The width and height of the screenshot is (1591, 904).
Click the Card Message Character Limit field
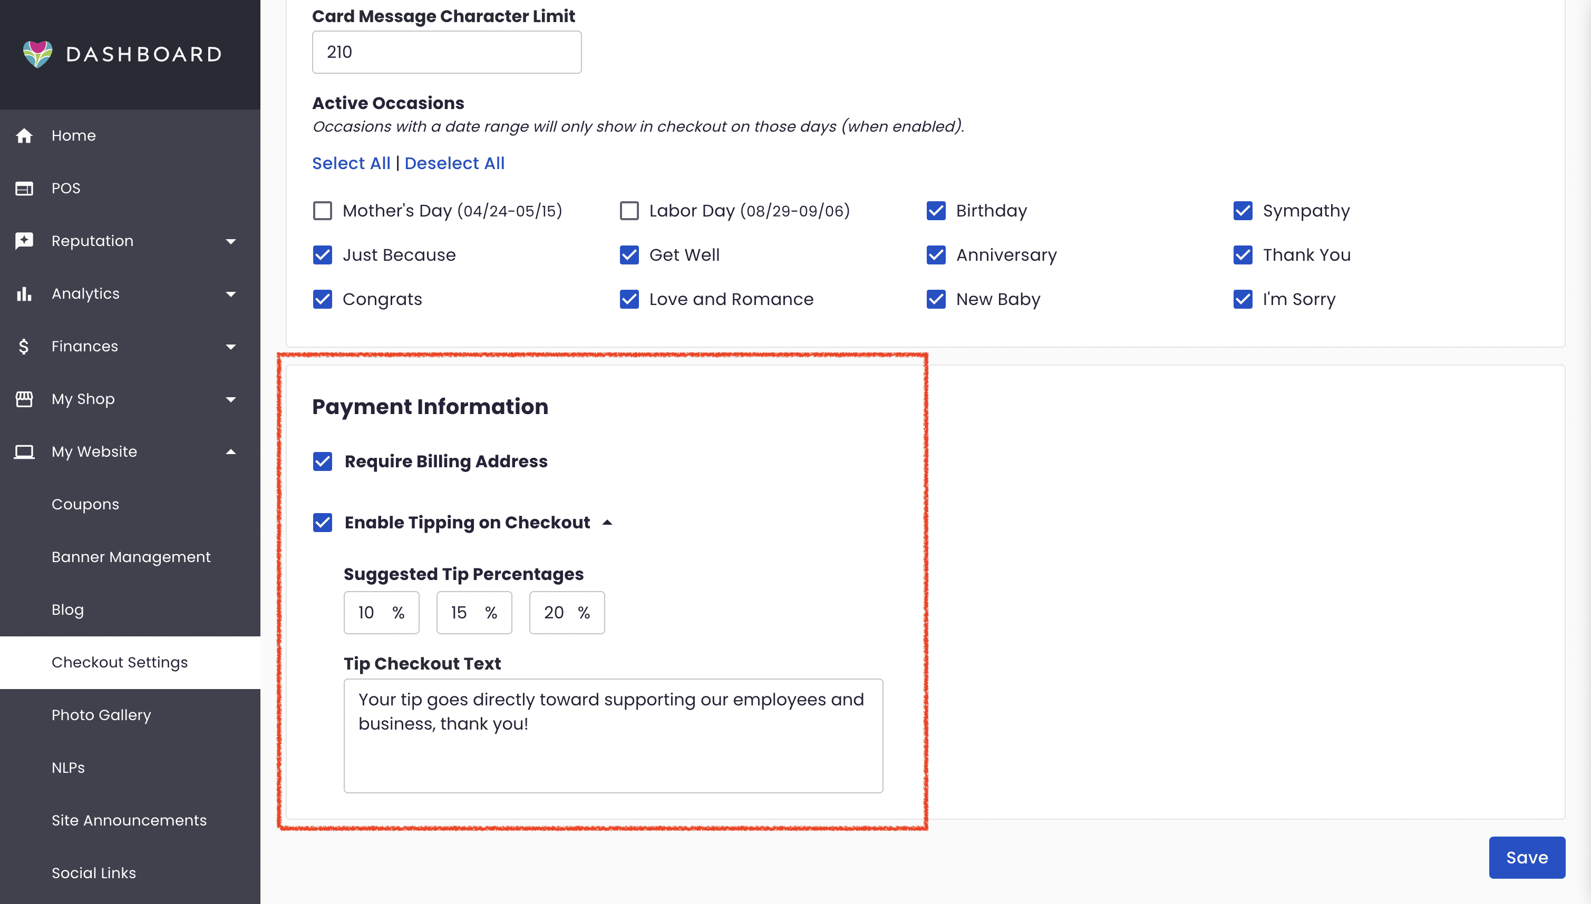447,52
